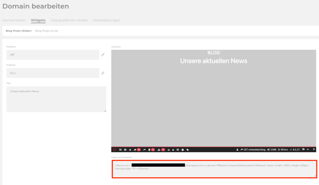This screenshot has width=319, height=185.
Task: Click the iframe embed code textarea
Action: (x=213, y=169)
